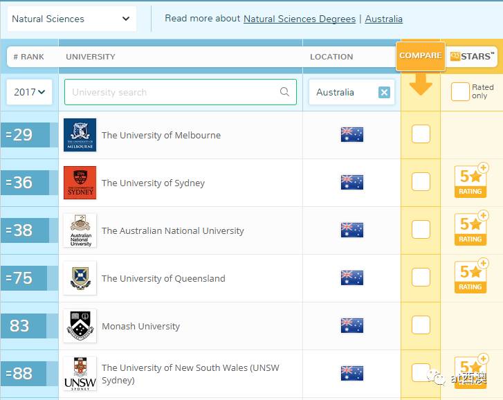Tick compare checkbox for University of Queensland
Screen dimensions: 503x400
tap(421, 277)
